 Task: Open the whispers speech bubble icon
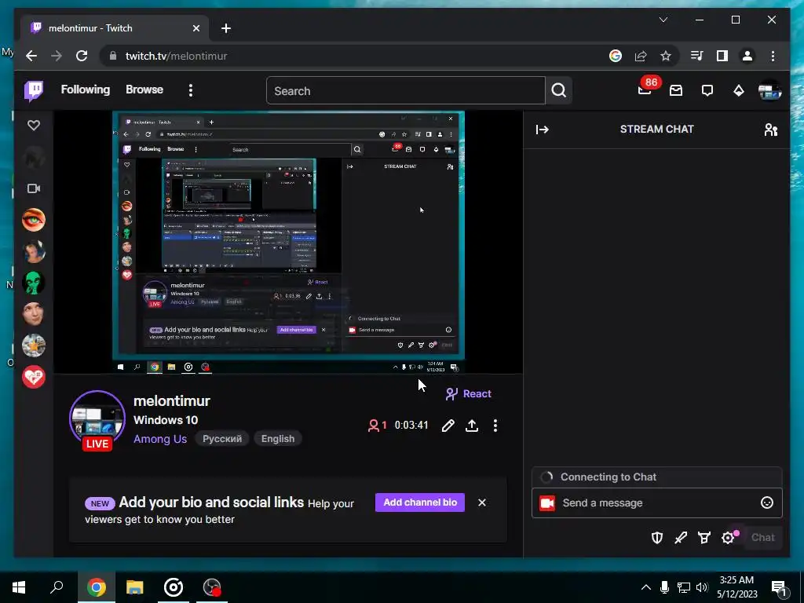(x=707, y=91)
